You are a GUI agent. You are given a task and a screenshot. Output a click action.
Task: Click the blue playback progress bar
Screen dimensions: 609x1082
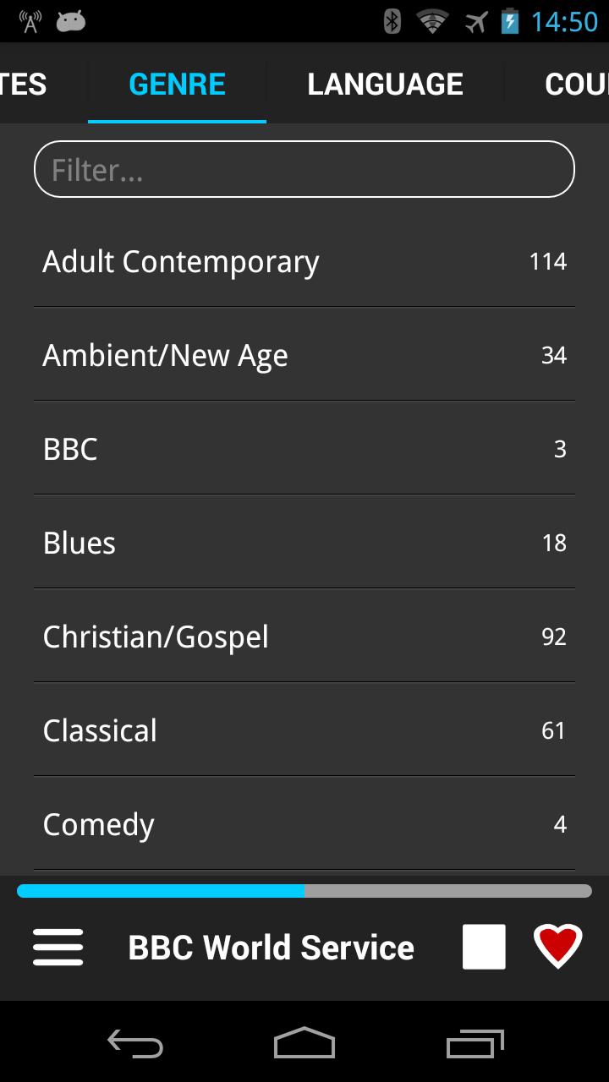pyautogui.click(x=161, y=891)
